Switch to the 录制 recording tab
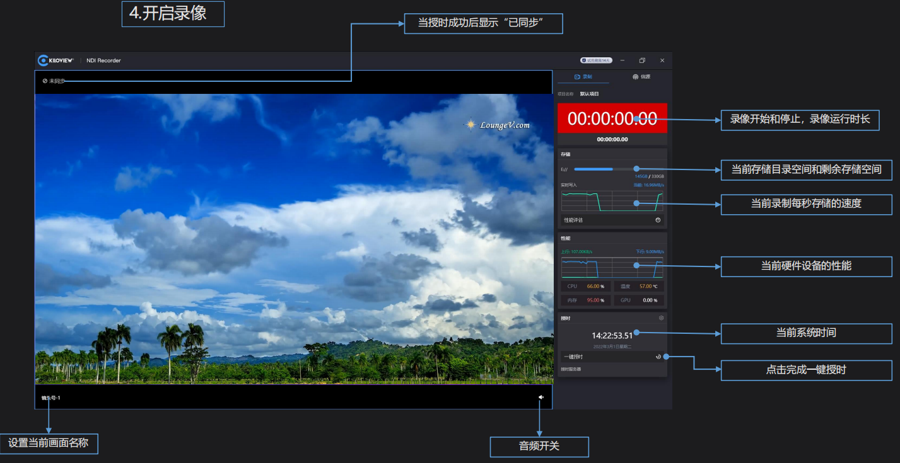The width and height of the screenshot is (900, 463). point(583,77)
